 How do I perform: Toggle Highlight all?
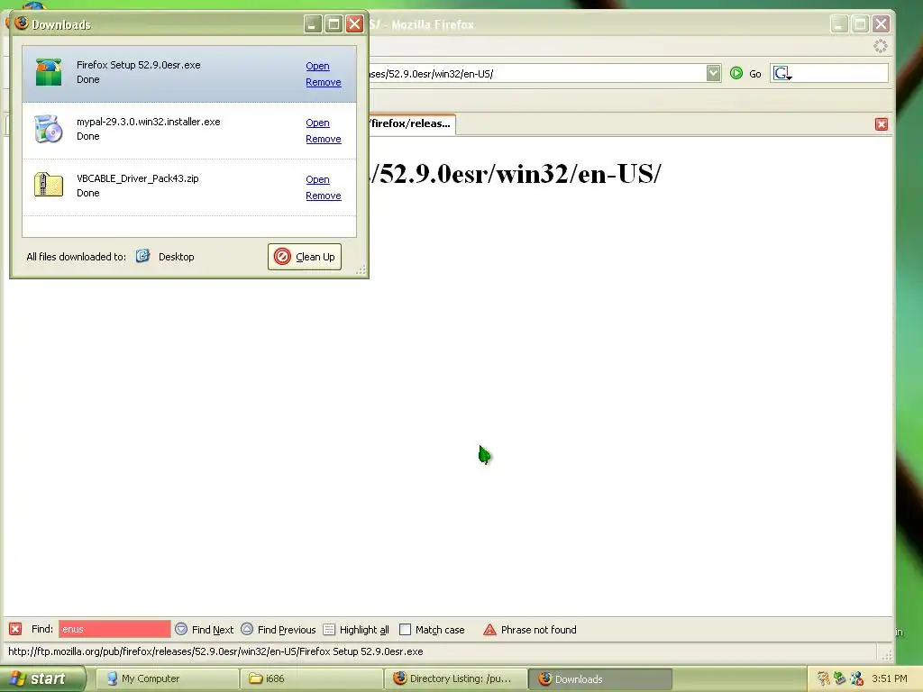coord(356,630)
